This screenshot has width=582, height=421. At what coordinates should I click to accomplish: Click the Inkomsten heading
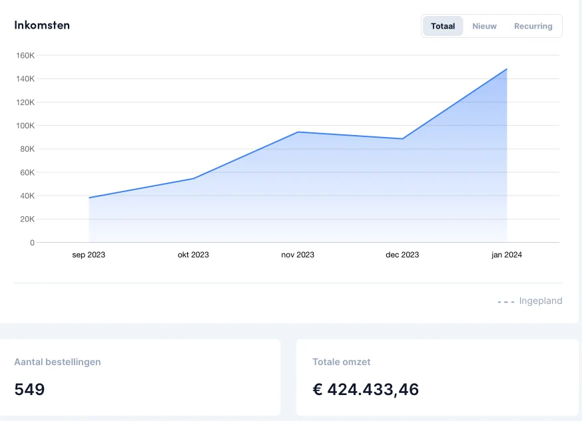click(x=42, y=25)
